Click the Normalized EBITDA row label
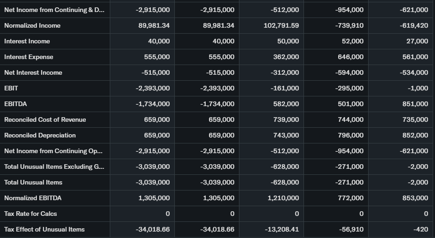 pyautogui.click(x=33, y=198)
